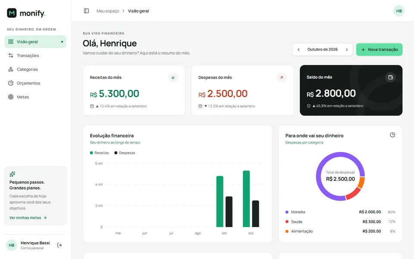Click the Despesas outgoing arrow icon
The height and width of the screenshot is (259, 414).
click(x=282, y=77)
